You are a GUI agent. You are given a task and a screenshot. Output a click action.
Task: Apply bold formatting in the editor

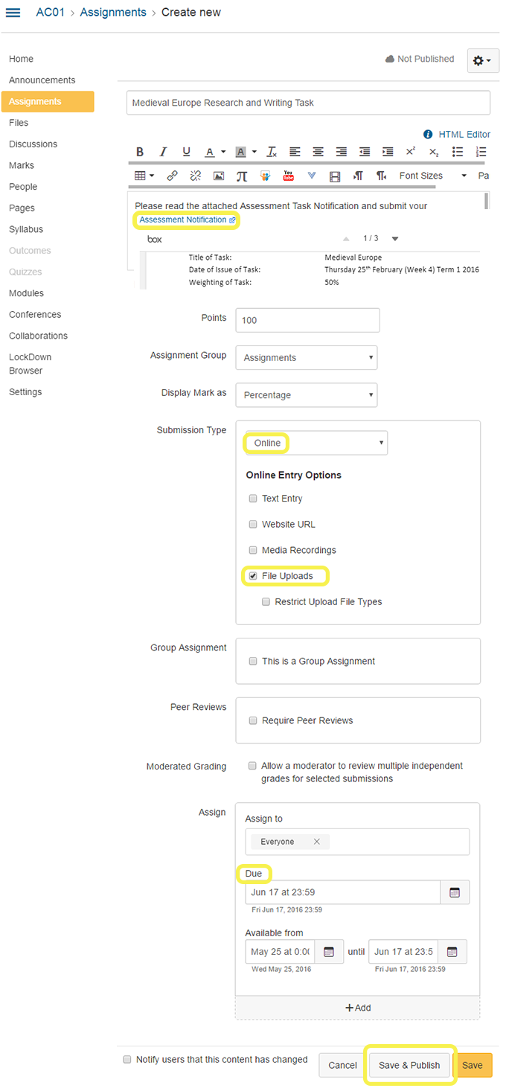(x=140, y=152)
